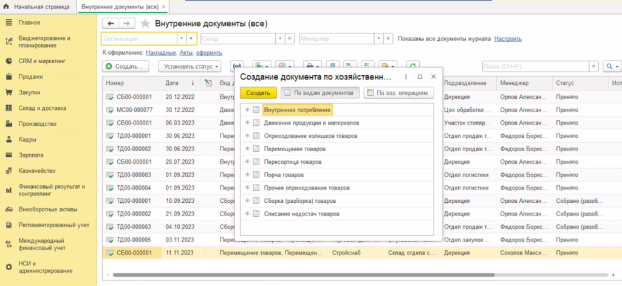This screenshot has width=622, height=286.
Task: Open the Склад filter dropdown arrow
Action: click(x=280, y=38)
